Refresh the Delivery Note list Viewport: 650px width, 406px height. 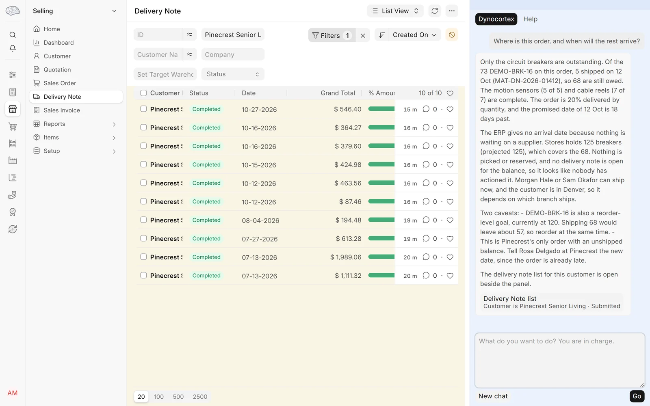pyautogui.click(x=435, y=11)
